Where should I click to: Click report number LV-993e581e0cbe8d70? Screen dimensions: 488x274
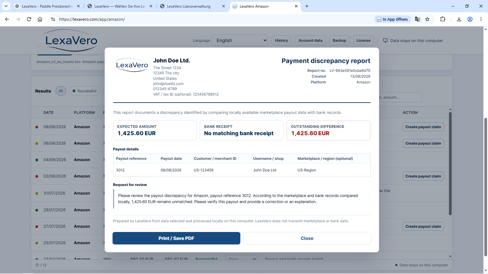pyautogui.click(x=350, y=71)
